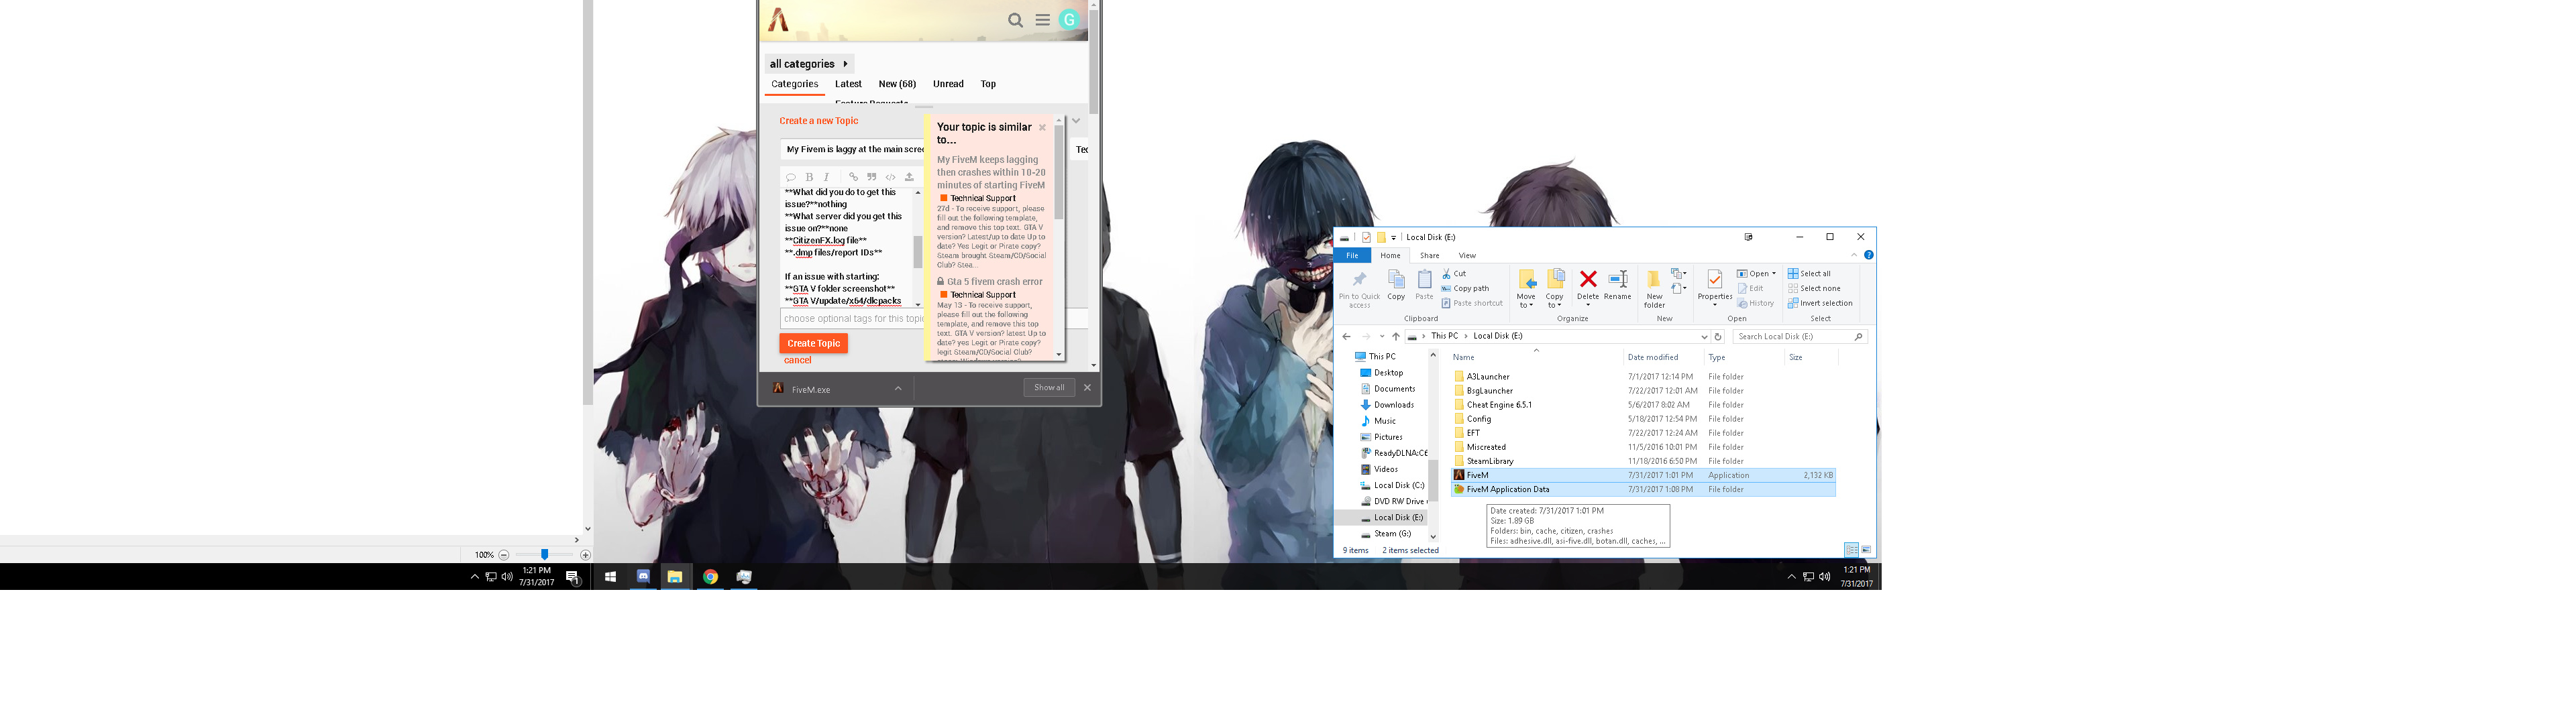Apply bold formatting in topic editor

[809, 177]
